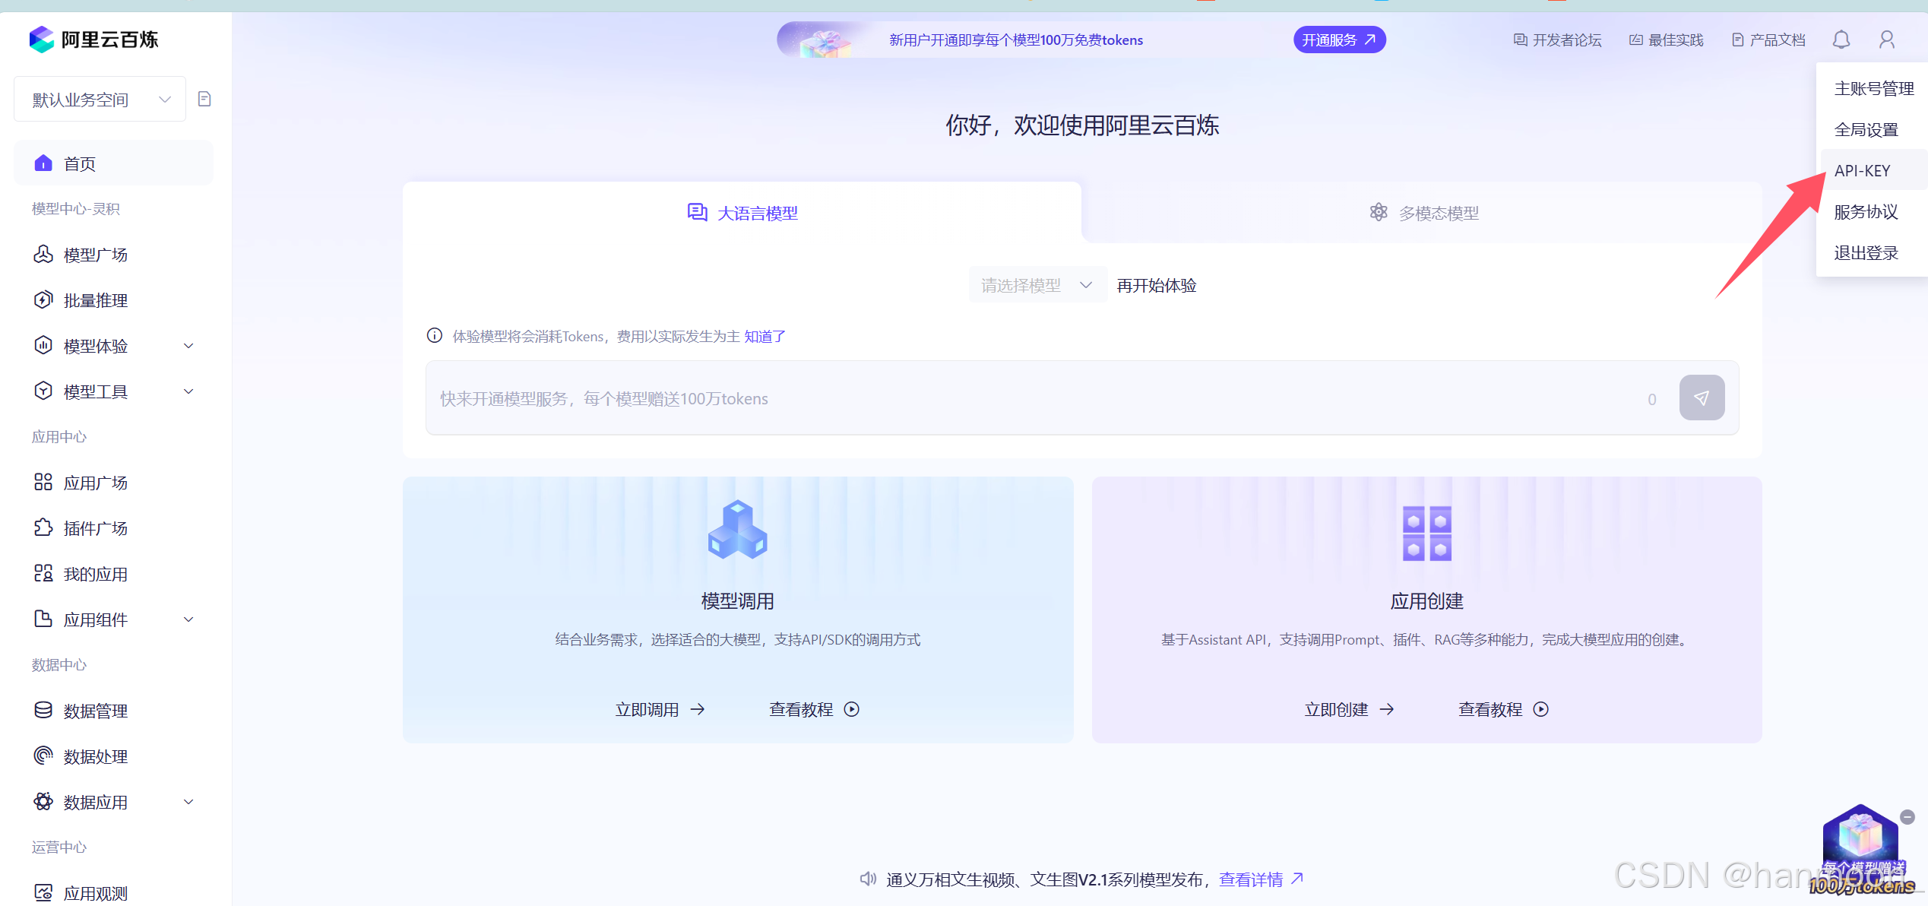Select API-KEY from the account menu
This screenshot has height=906, width=1928.
(x=1862, y=171)
